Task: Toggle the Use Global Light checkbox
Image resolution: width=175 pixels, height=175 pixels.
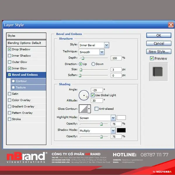Action: tap(93, 95)
